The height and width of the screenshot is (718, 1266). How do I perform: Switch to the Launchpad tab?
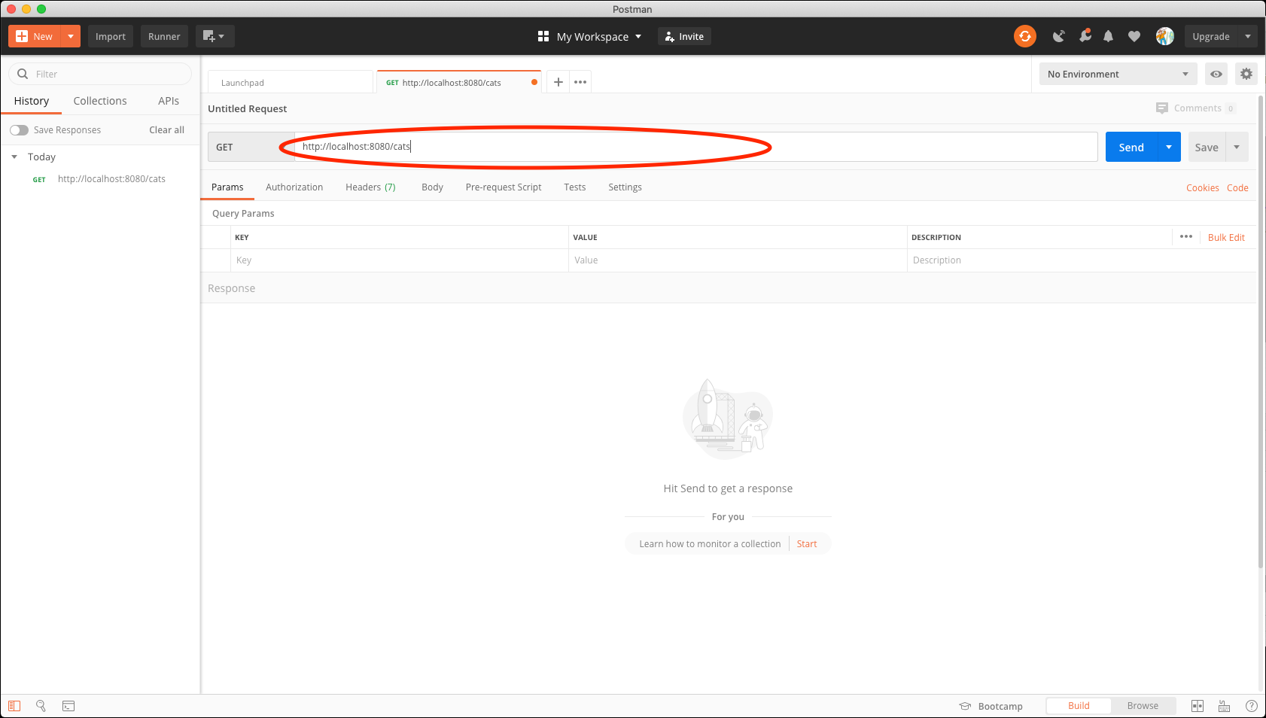[290, 82]
